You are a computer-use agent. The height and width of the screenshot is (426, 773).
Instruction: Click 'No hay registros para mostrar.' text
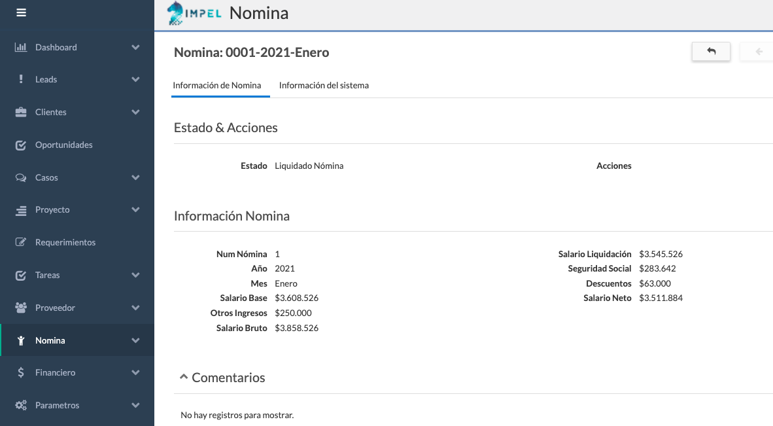237,415
